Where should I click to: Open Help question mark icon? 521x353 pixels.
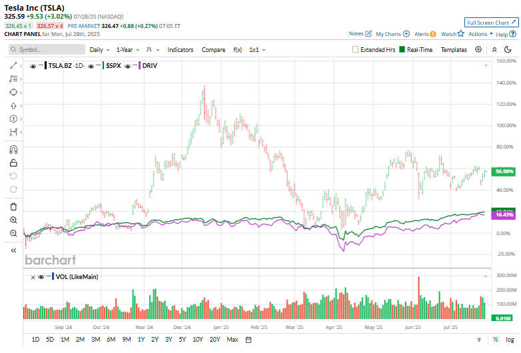[513, 34]
